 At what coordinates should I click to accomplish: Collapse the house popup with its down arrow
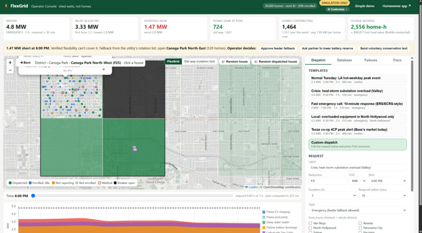click(104, 69)
